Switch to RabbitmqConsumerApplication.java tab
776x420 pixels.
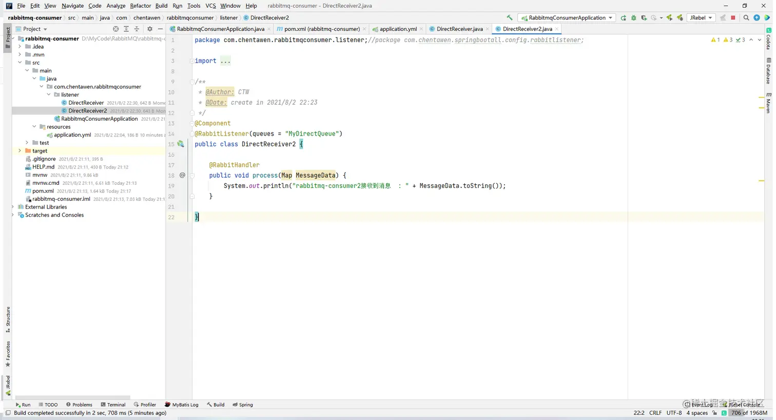pyautogui.click(x=221, y=29)
